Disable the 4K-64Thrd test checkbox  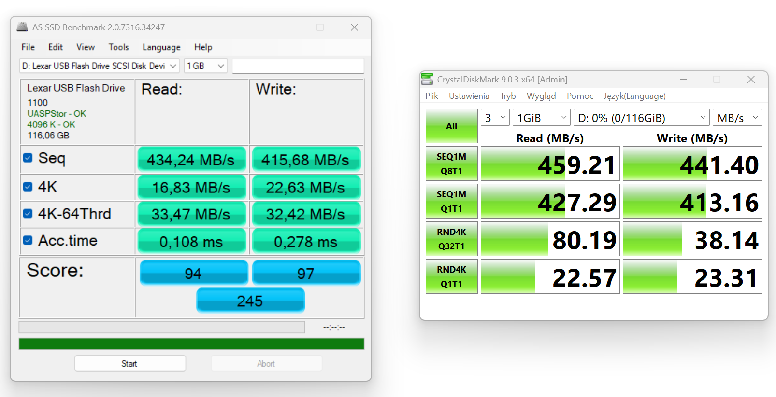[28, 213]
